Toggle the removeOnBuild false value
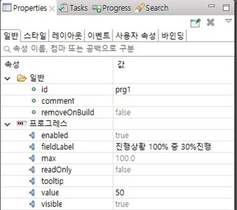 click(173, 112)
